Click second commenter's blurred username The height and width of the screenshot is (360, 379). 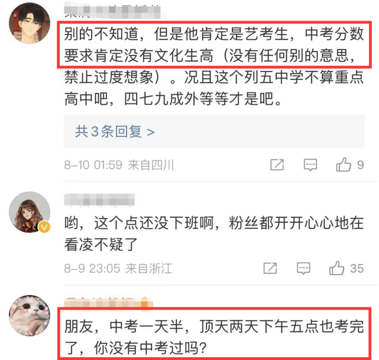click(99, 200)
